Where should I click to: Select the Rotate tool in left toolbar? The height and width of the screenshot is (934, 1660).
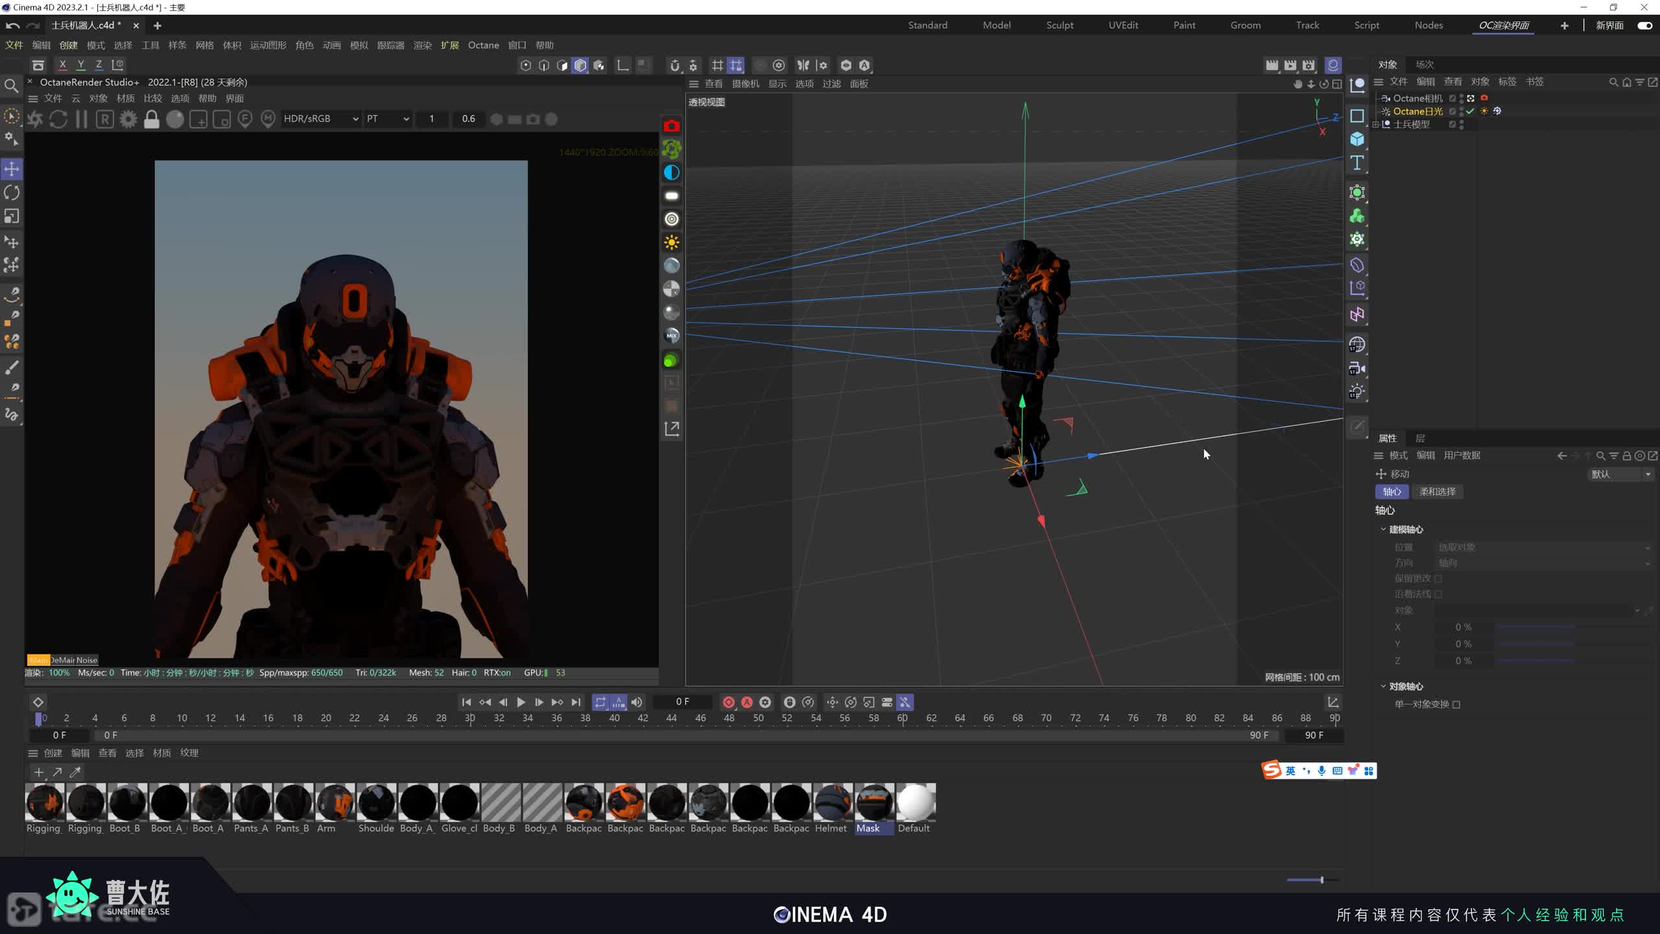pos(12,193)
